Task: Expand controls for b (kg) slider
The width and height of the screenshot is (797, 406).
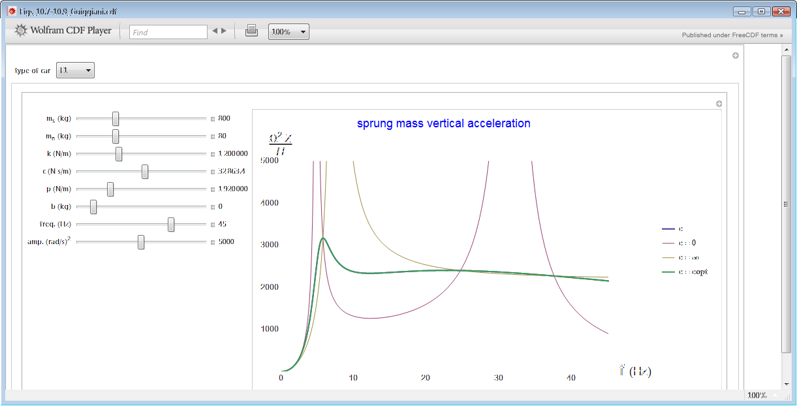Action: pyautogui.click(x=213, y=207)
